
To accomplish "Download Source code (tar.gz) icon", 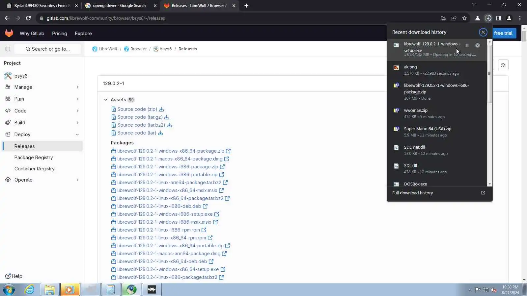I will [167, 117].
